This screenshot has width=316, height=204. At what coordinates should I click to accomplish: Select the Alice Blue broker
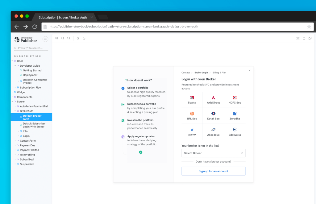tap(214, 132)
